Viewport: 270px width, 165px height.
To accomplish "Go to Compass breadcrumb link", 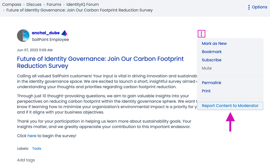I will point(12,4).
